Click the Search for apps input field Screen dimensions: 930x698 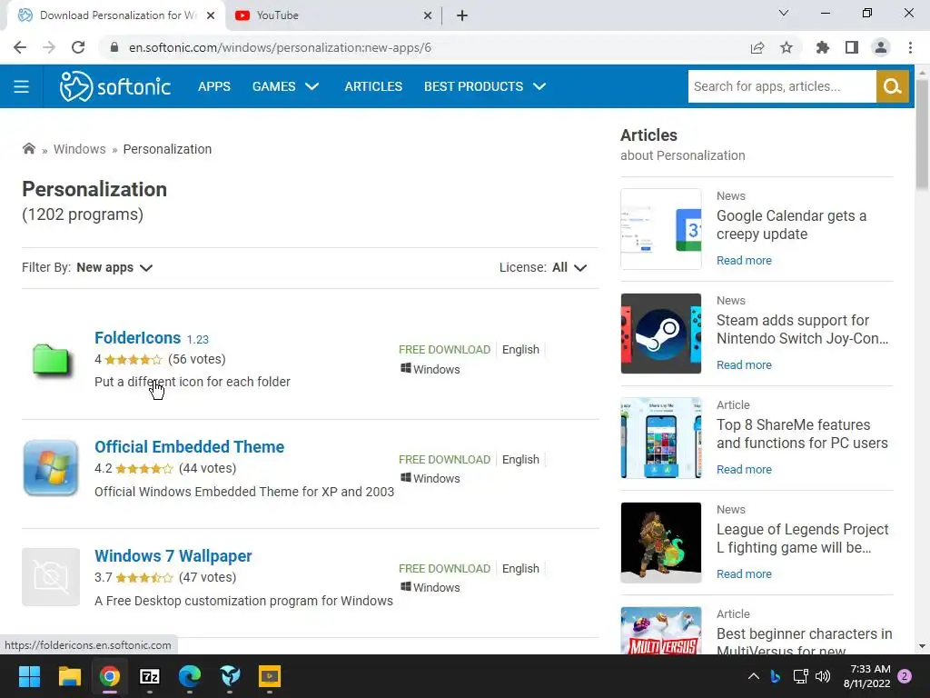[x=782, y=86]
